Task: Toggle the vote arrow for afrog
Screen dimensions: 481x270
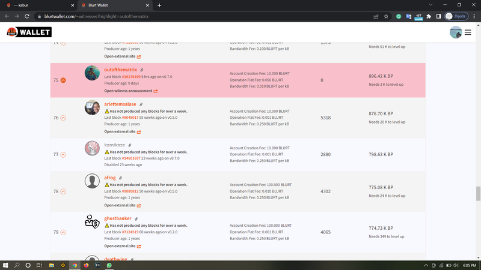Action: pos(63,191)
